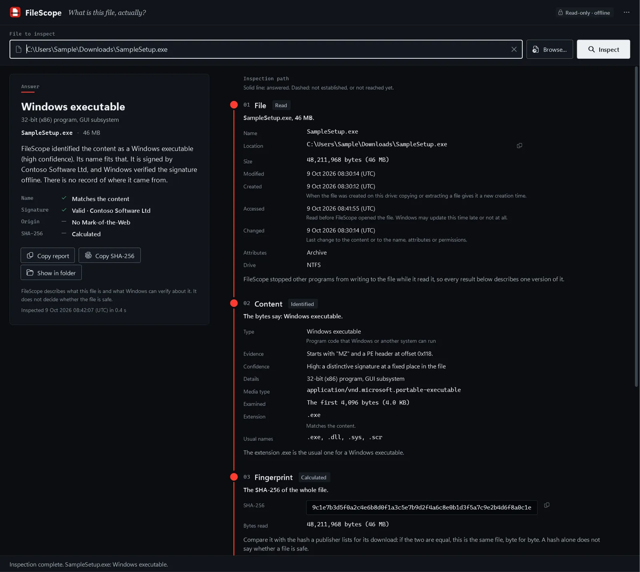The width and height of the screenshot is (640, 572).
Task: Click the vertical scrollbar on the right
Action: click(636, 227)
